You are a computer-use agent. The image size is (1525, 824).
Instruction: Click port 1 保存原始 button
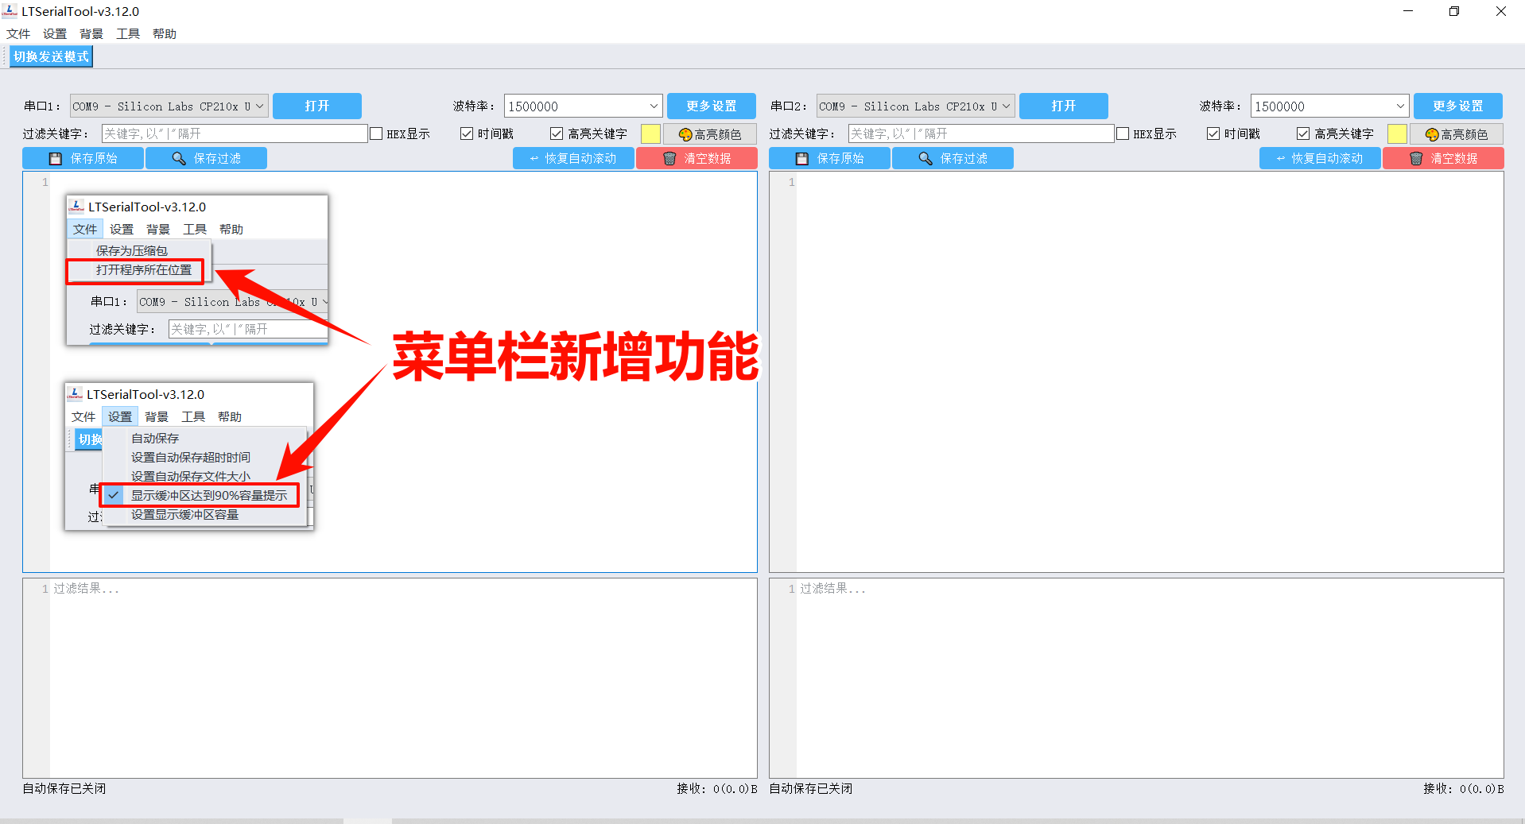(x=83, y=158)
